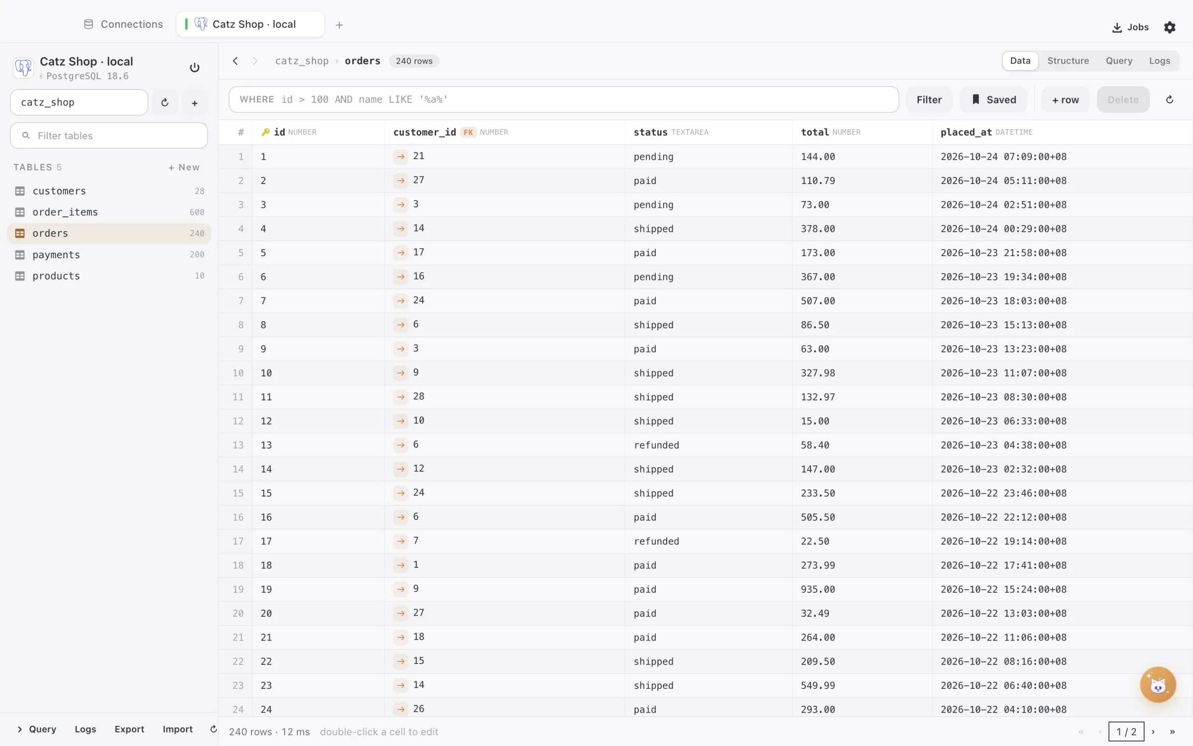Open the Jobs downloads panel

tap(1130, 27)
